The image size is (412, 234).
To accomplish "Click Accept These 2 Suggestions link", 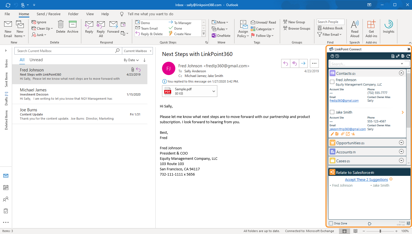I will pos(366,179).
